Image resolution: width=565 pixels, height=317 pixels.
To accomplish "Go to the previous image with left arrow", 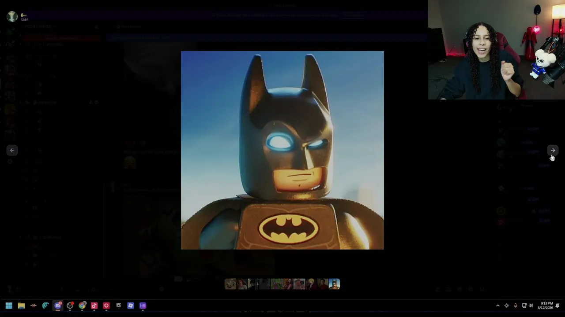I will pos(12,151).
